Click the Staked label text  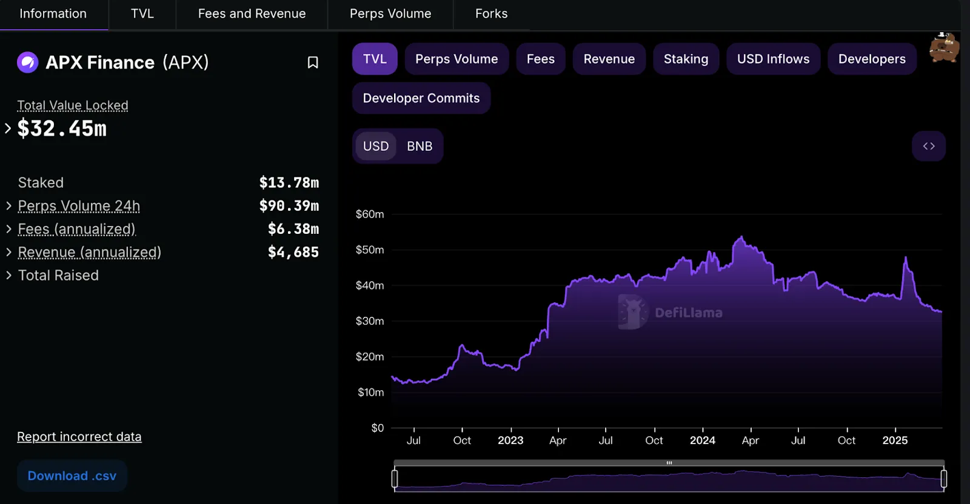point(41,183)
